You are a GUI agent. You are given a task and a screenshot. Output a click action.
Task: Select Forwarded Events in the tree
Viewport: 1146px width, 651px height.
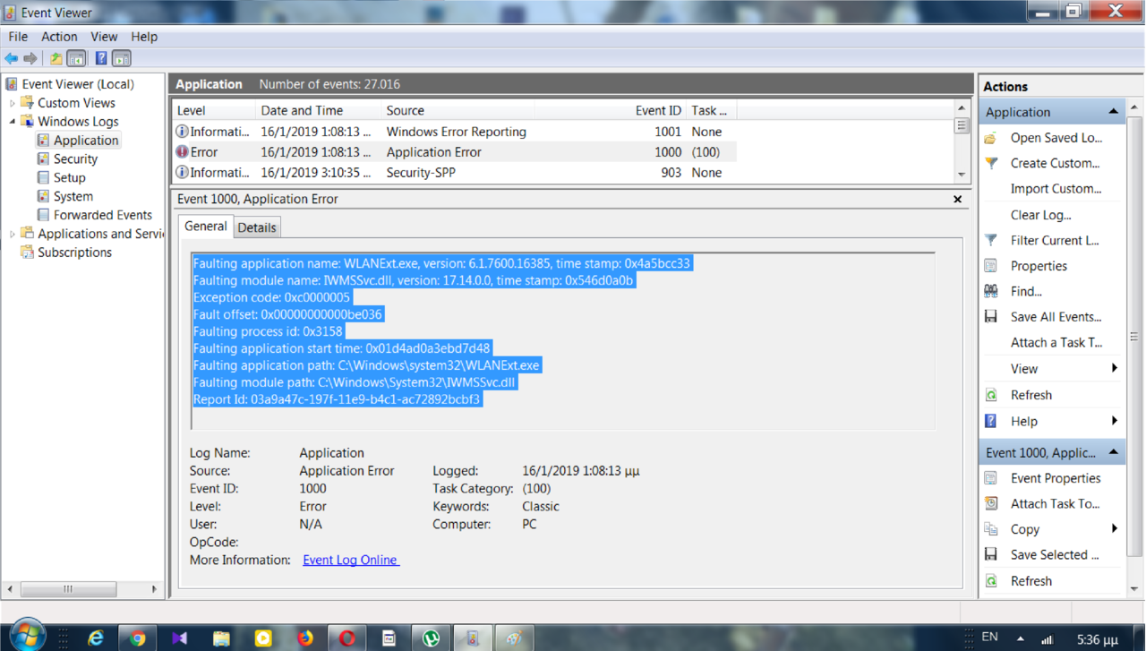tap(103, 215)
